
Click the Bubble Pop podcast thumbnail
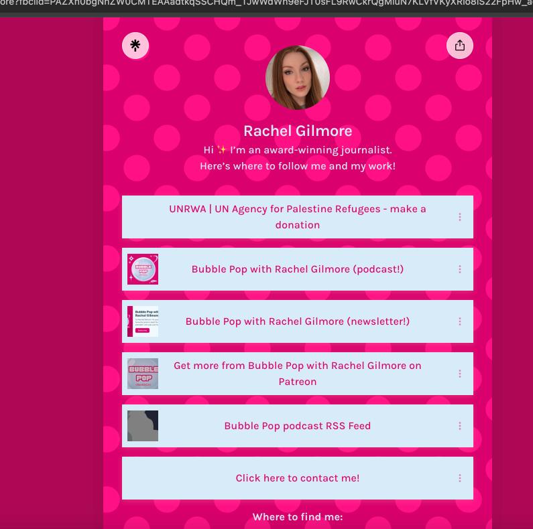click(143, 269)
